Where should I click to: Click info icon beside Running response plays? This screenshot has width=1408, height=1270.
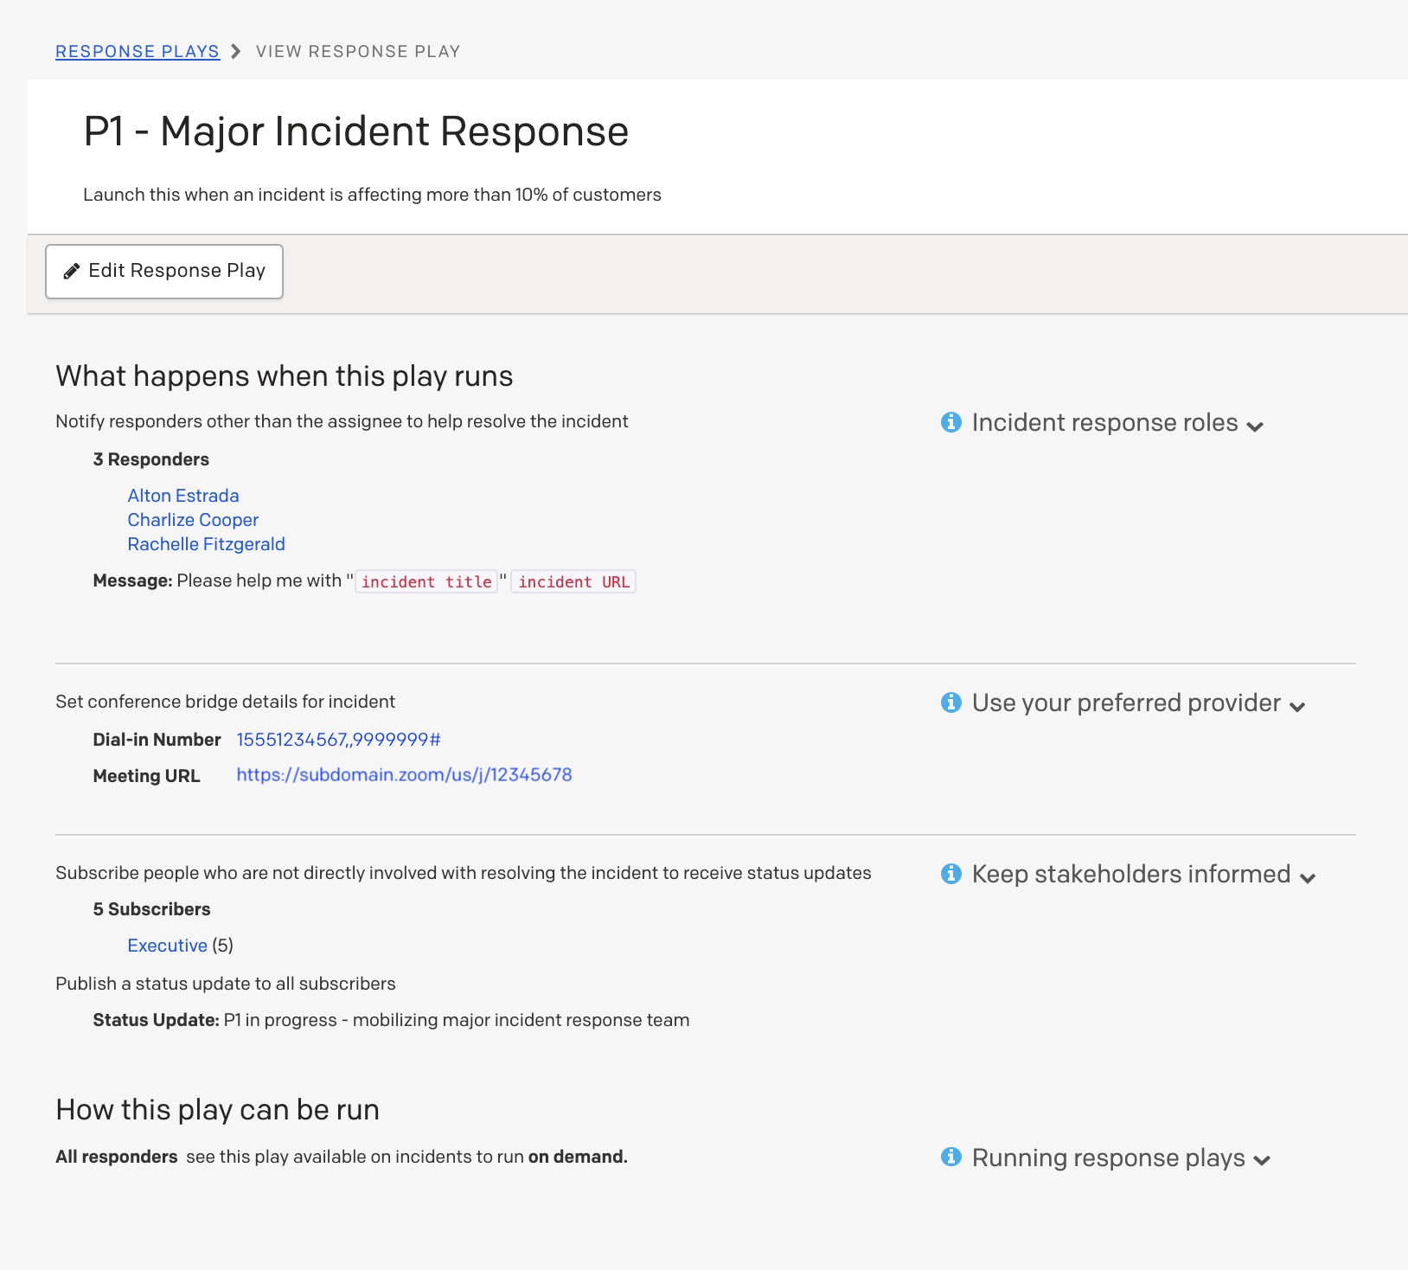(951, 1157)
